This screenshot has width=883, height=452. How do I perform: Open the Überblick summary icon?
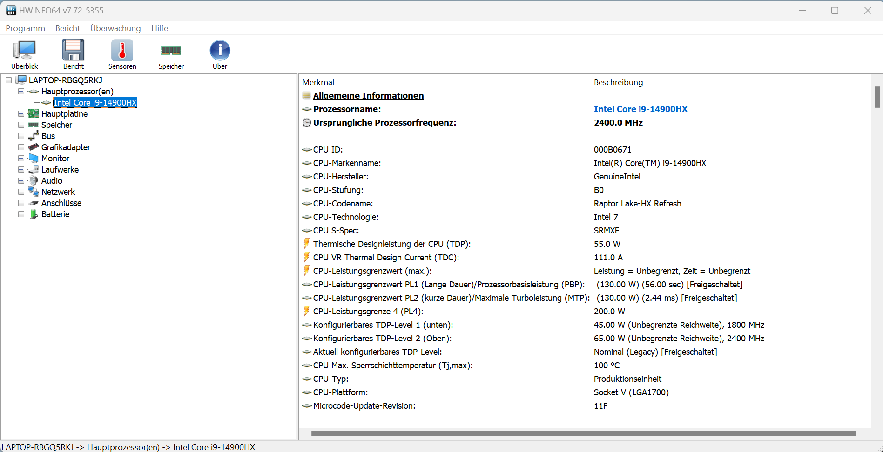tap(25, 51)
